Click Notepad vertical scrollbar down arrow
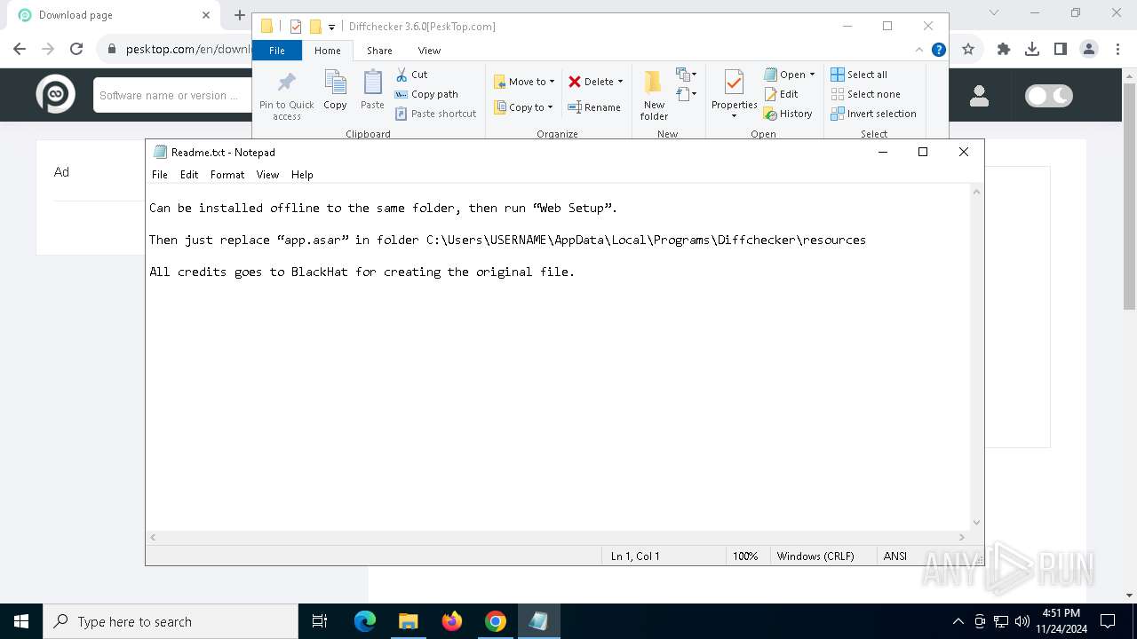The height and width of the screenshot is (639, 1137). pos(977,523)
